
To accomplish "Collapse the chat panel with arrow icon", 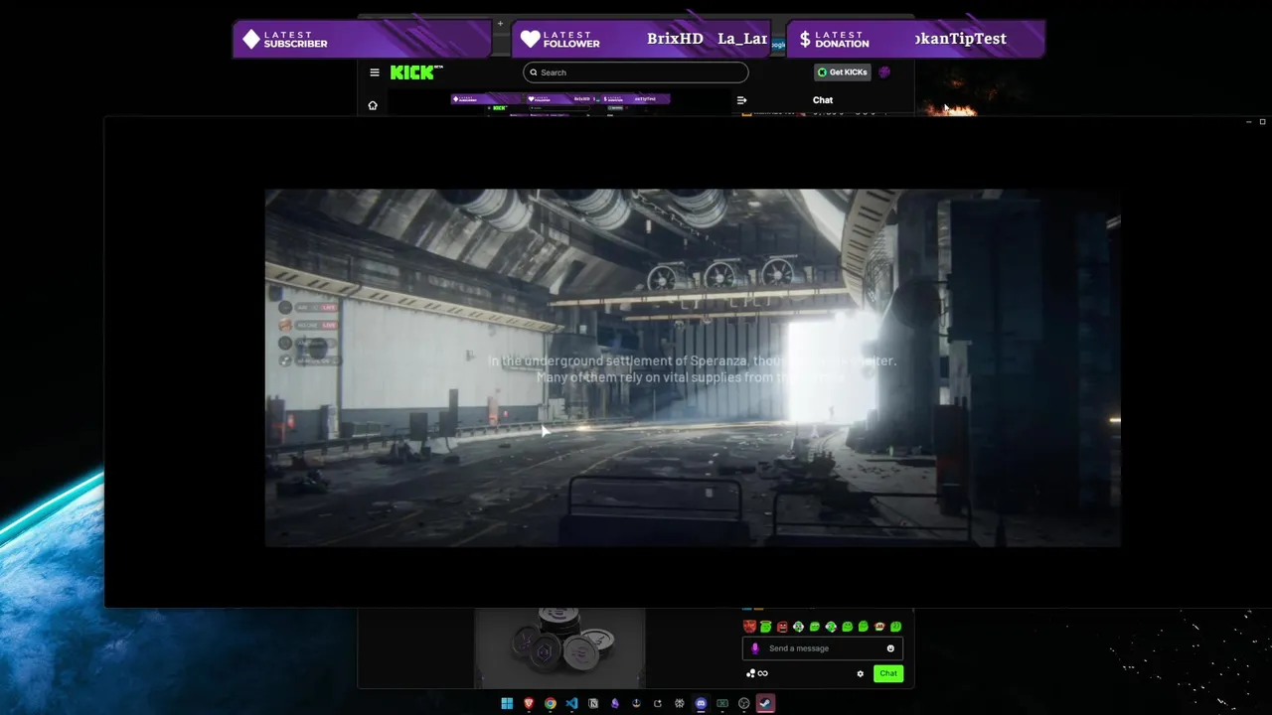I will [741, 100].
